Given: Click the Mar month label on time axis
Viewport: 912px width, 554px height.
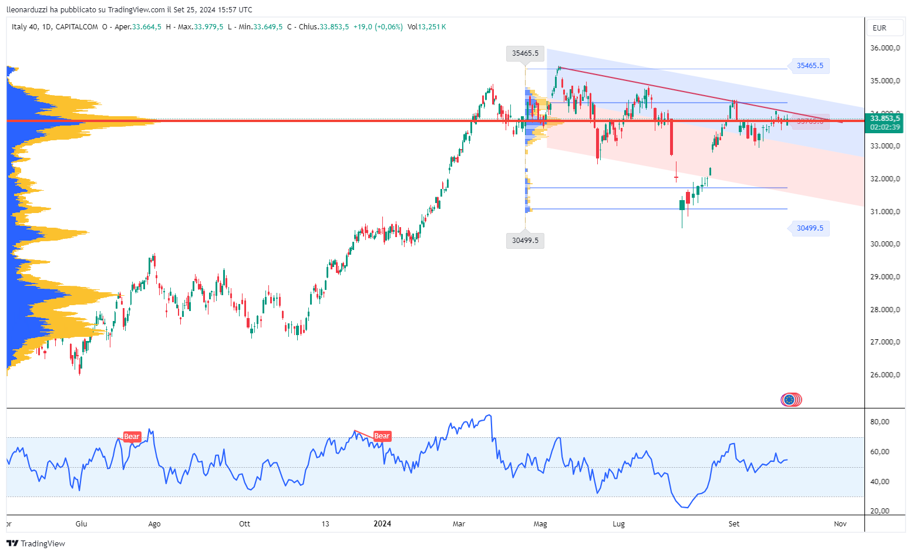Looking at the screenshot, I should pos(459,524).
